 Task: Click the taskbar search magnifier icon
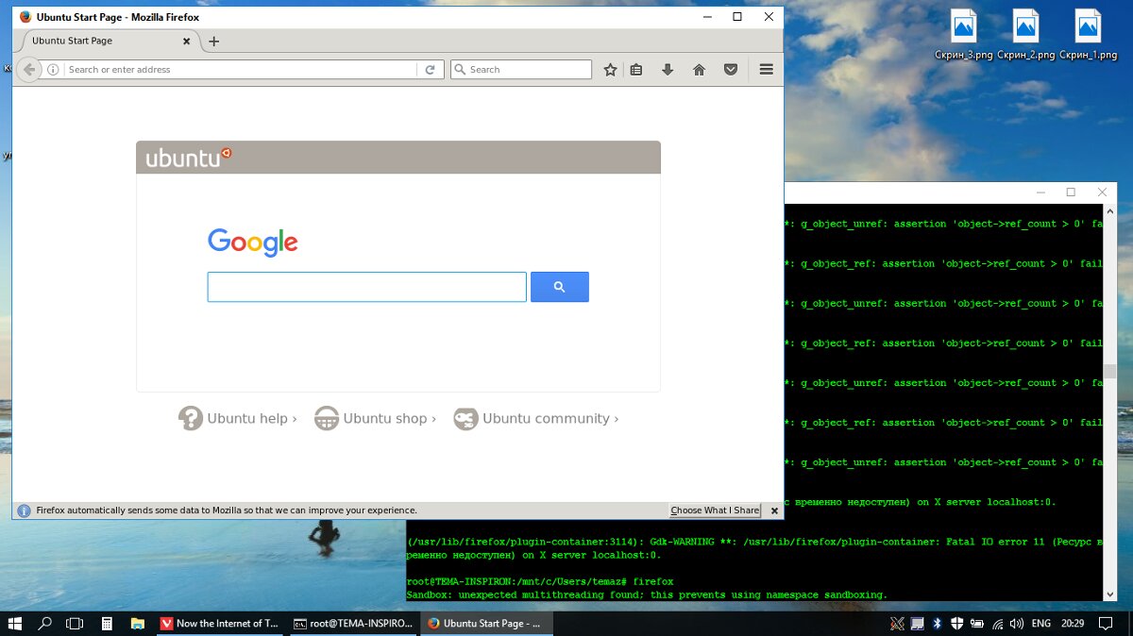(x=44, y=624)
